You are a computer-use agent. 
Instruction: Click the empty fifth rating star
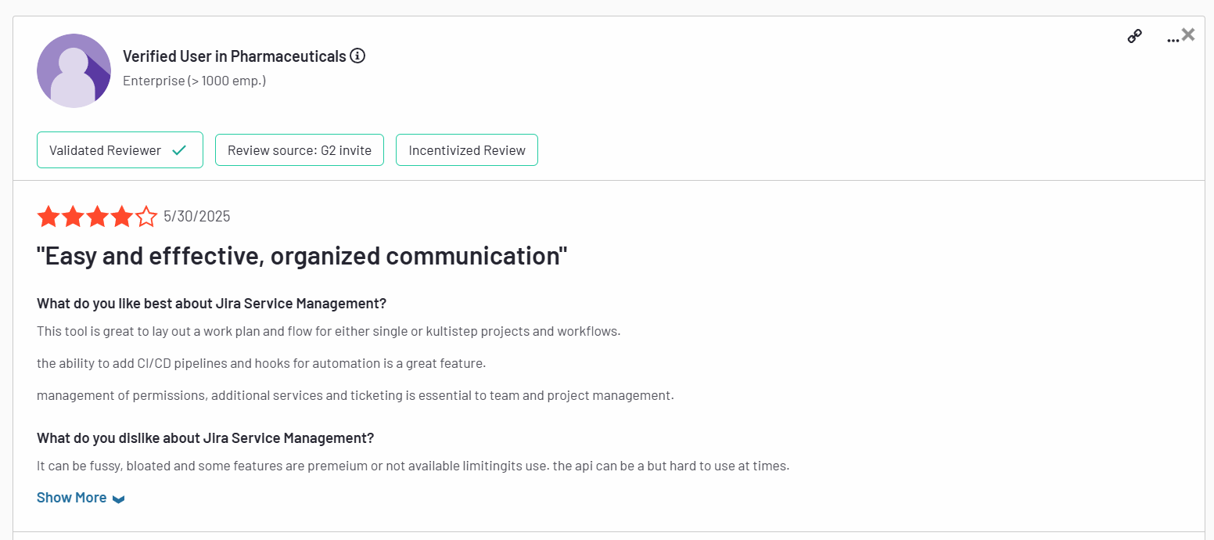[x=146, y=217]
